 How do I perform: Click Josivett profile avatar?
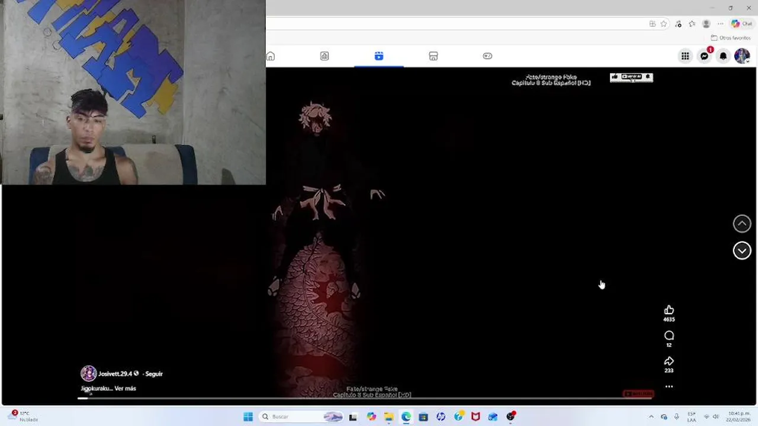tap(88, 373)
